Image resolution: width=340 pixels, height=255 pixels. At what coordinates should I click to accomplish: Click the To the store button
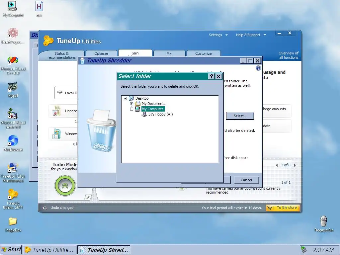[283, 208]
